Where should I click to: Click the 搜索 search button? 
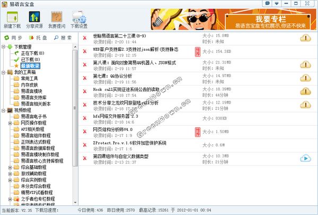click(x=63, y=38)
